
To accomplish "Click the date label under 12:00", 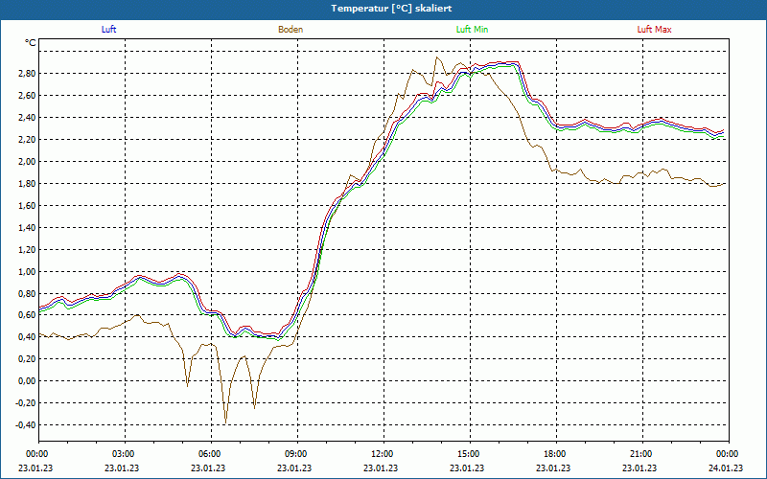I will 381,468.
